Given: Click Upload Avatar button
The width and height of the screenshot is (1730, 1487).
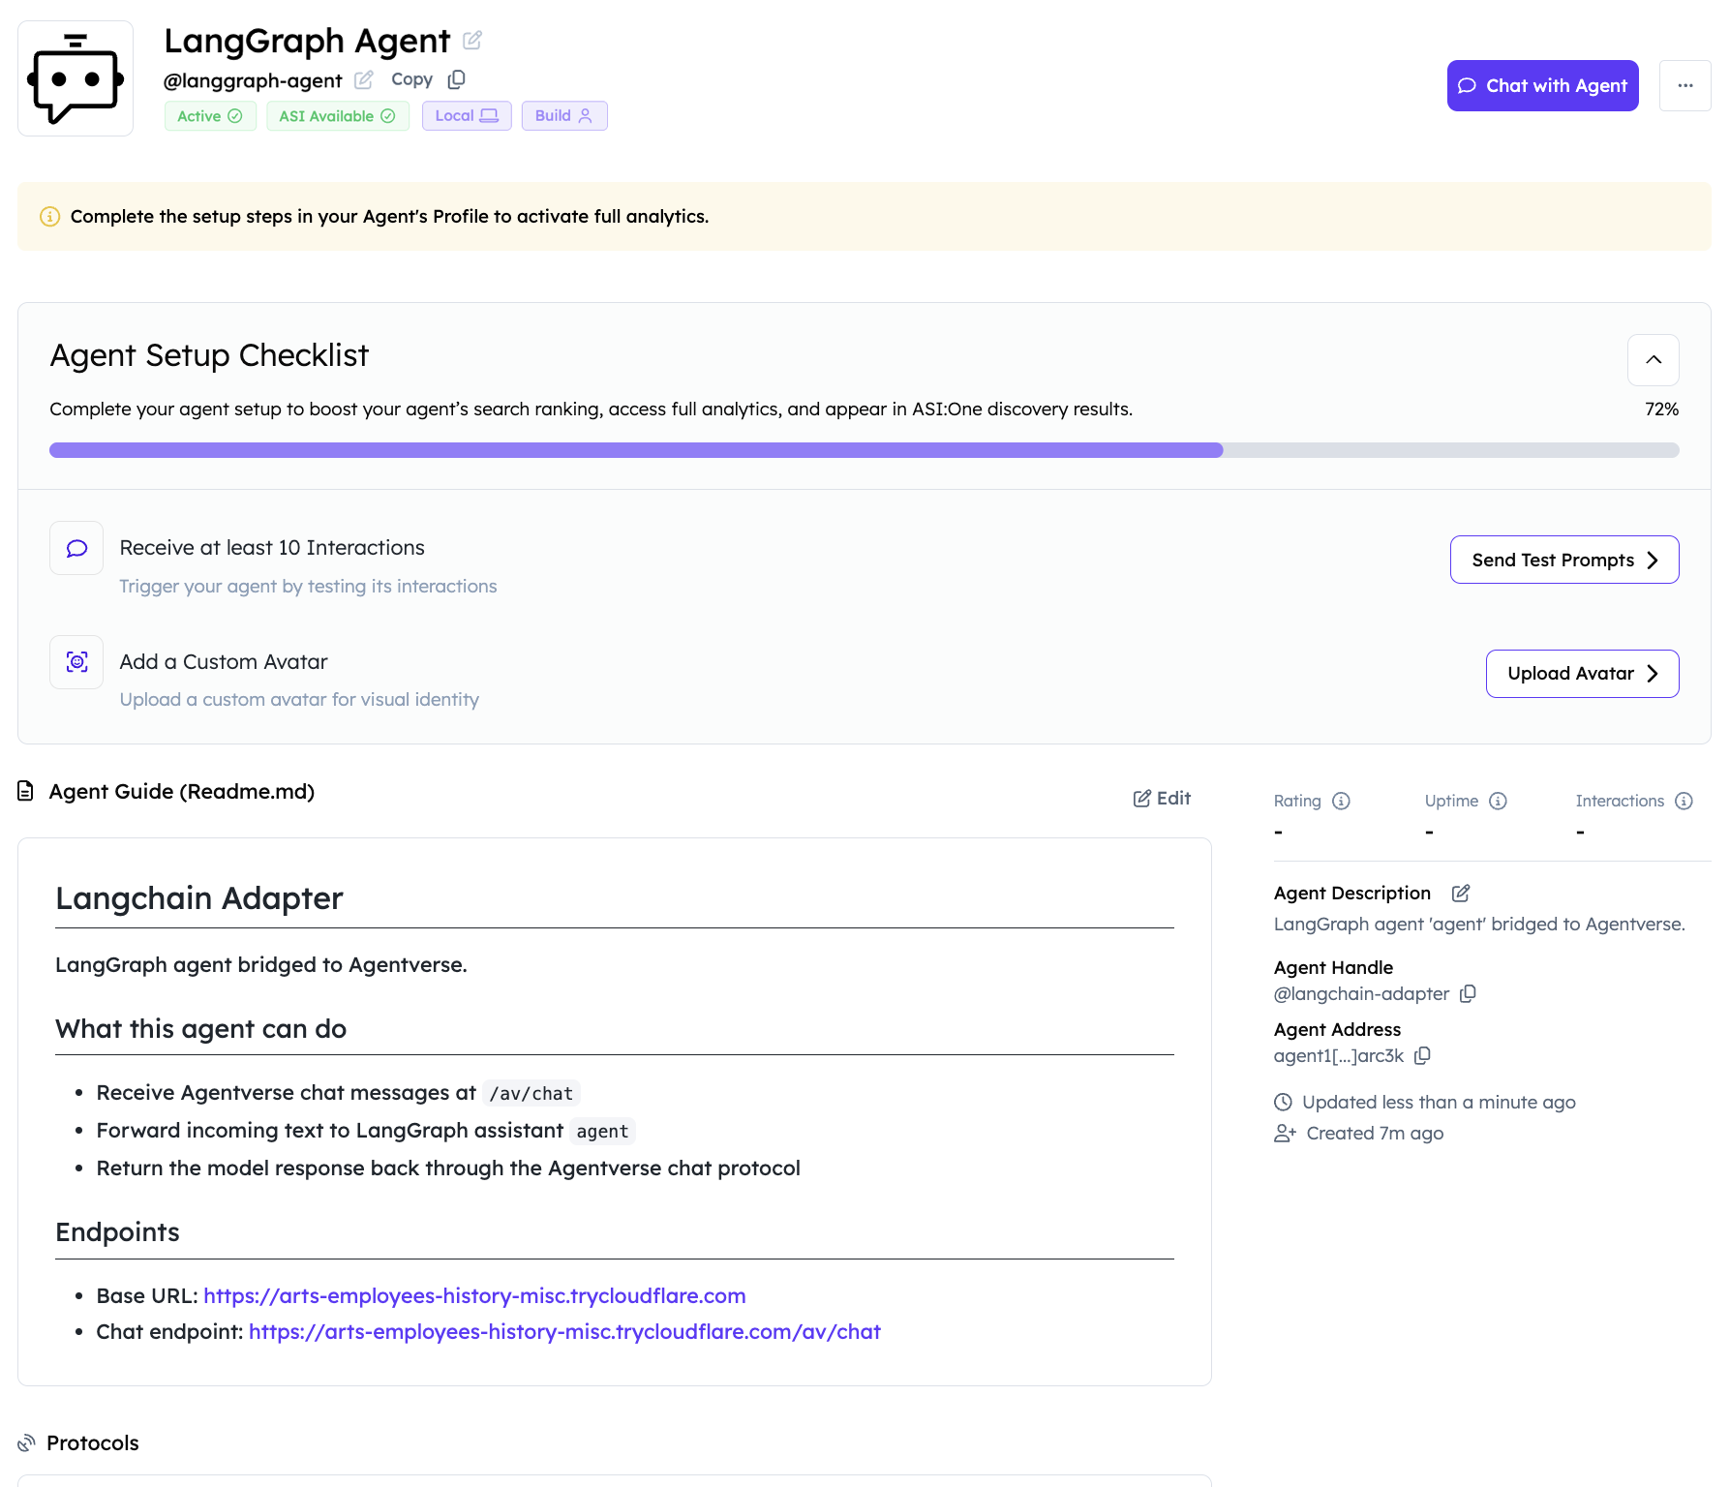Looking at the screenshot, I should tap(1582, 674).
